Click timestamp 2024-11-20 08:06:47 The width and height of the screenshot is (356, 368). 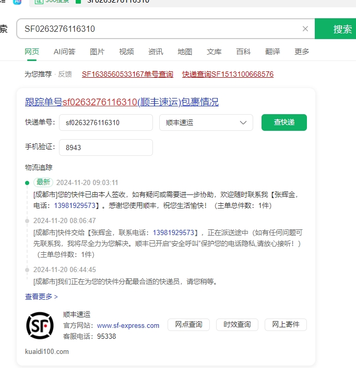pos(64,220)
